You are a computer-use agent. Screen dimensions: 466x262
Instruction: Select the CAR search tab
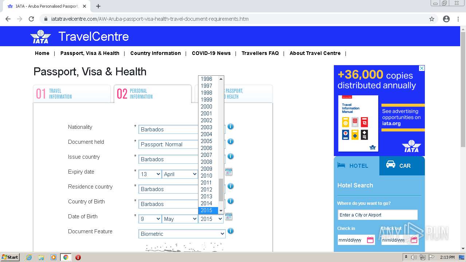click(402, 166)
